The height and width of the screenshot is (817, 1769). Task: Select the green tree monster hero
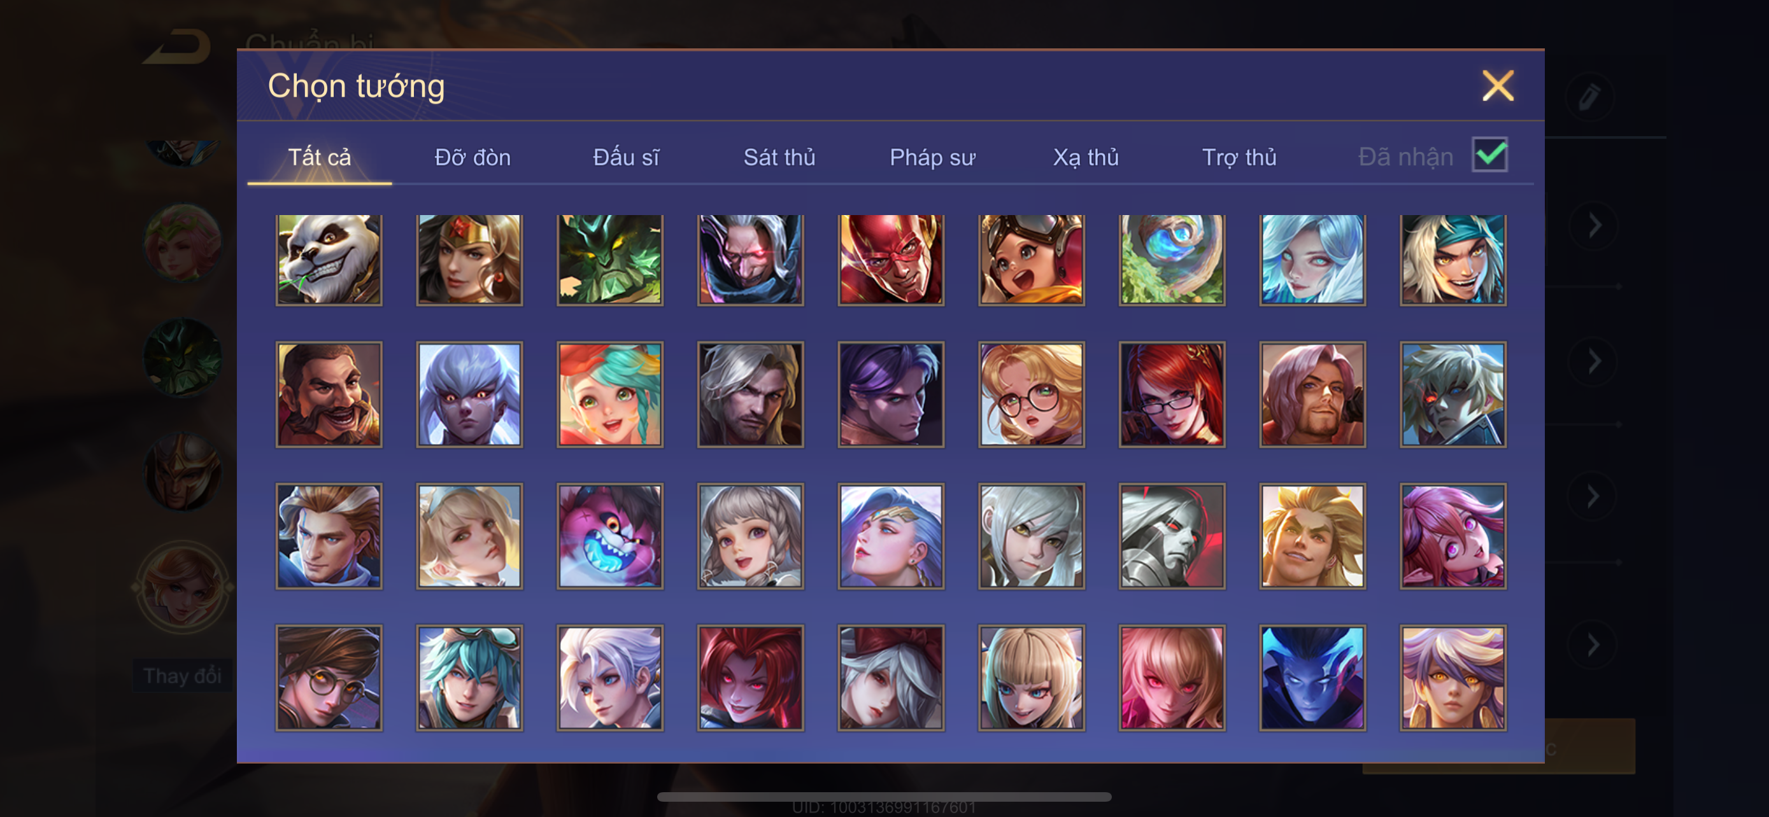[x=610, y=260]
